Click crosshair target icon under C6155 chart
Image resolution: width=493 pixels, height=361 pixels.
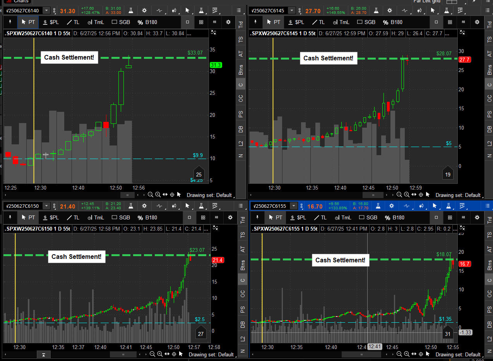tap(422, 354)
